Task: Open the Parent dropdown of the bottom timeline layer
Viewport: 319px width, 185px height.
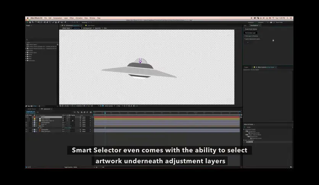Action: point(87,131)
